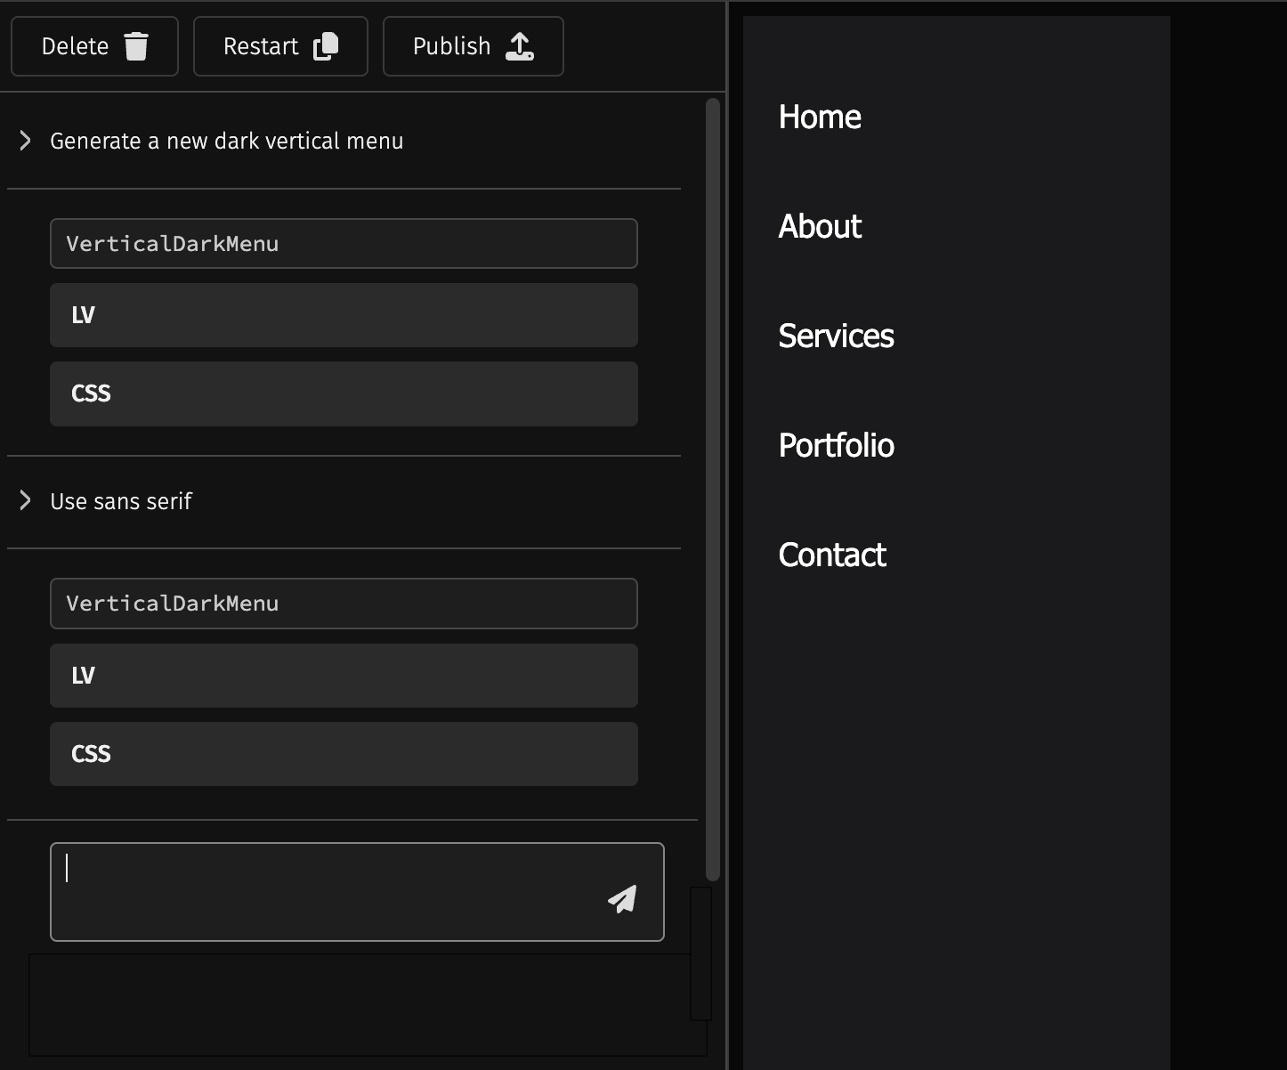Open the CSS block below 'Use sans serif'

click(x=344, y=754)
